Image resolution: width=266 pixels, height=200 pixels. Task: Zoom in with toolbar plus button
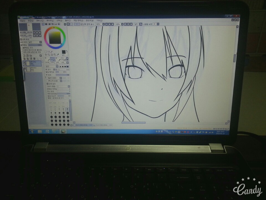click(110, 24)
